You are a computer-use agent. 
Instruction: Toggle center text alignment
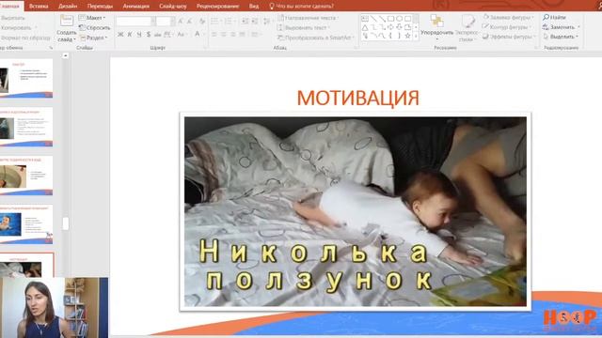coord(224,35)
